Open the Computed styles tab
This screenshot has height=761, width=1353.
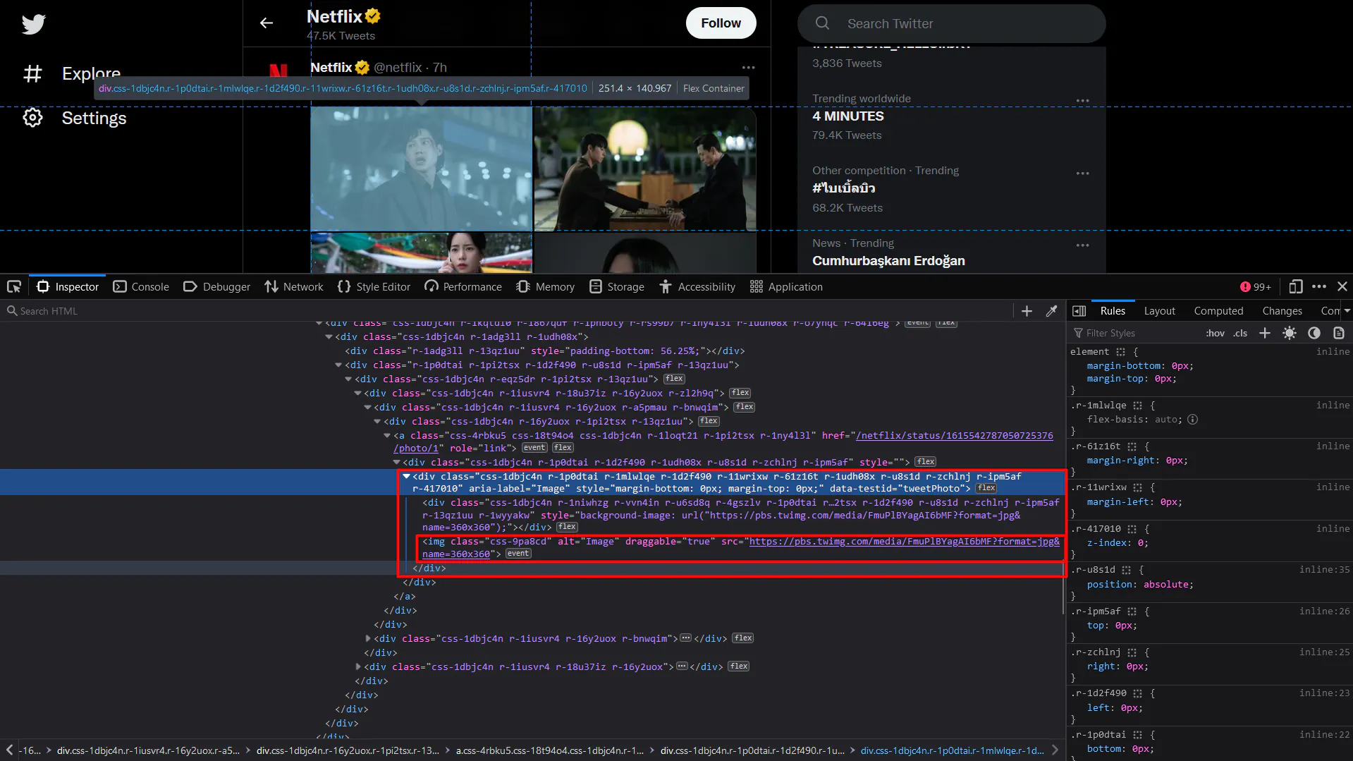click(x=1218, y=310)
